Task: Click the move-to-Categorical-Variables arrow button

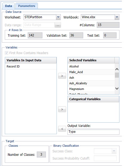Action: tap(62, 109)
